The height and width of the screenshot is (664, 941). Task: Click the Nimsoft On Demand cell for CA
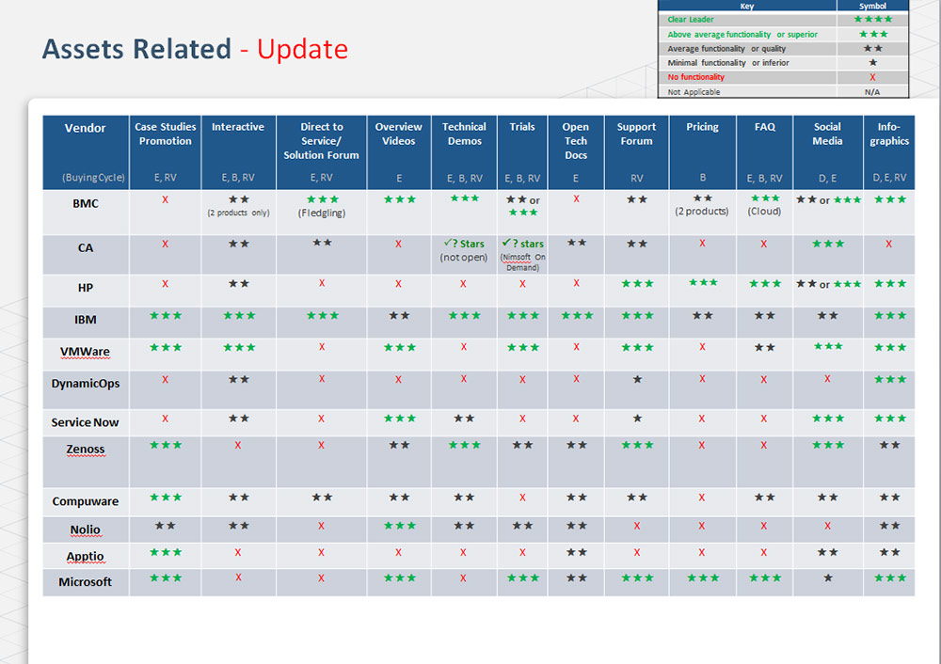click(522, 261)
